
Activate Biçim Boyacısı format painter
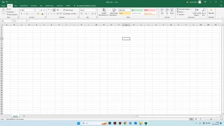pos(12,15)
